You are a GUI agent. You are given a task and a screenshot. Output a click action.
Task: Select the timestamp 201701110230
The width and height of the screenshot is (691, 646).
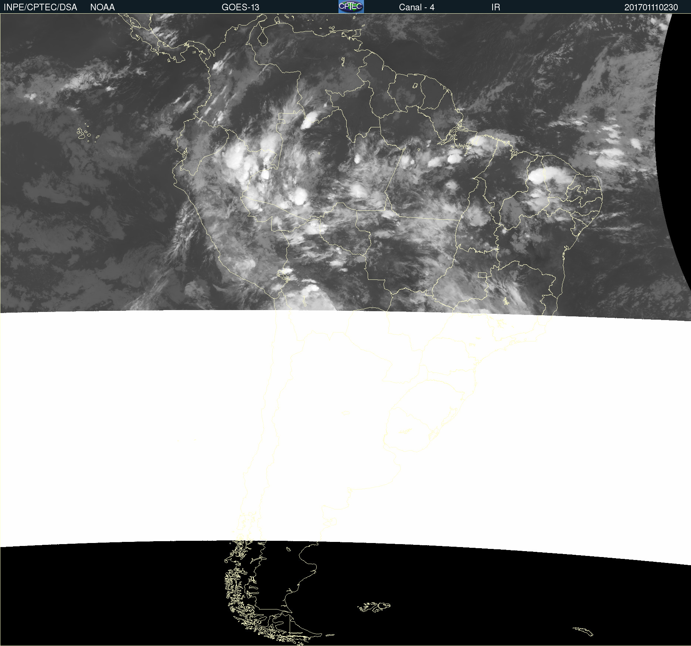point(651,7)
